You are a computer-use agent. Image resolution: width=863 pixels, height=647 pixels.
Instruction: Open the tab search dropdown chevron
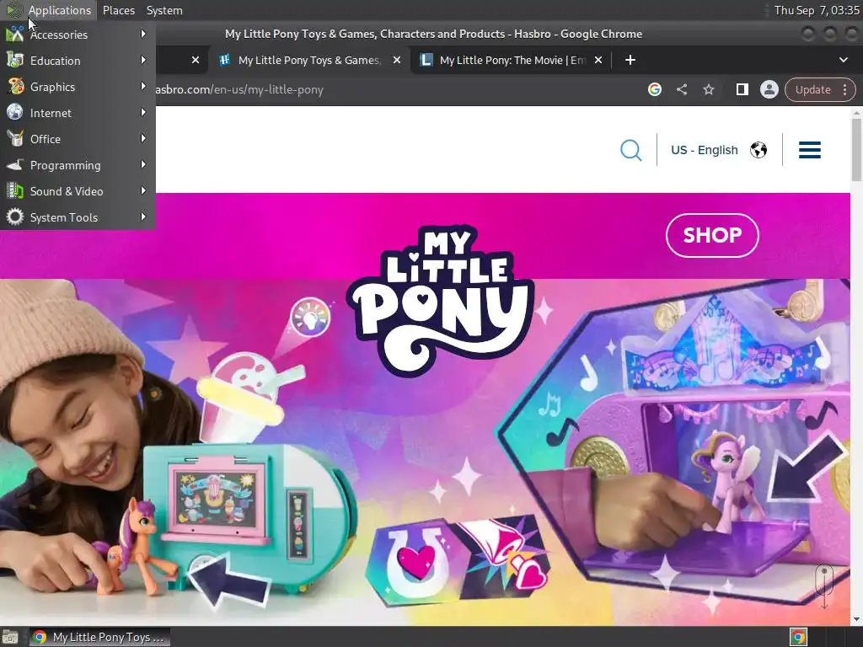click(x=843, y=60)
